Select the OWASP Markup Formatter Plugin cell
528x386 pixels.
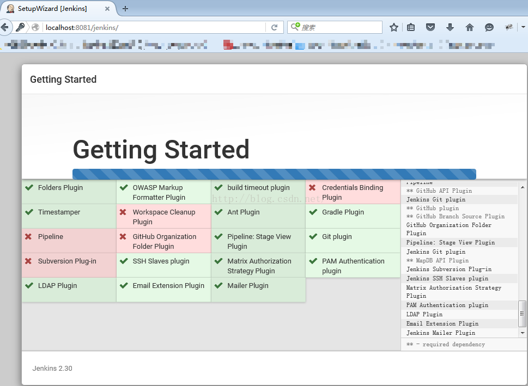click(x=163, y=192)
